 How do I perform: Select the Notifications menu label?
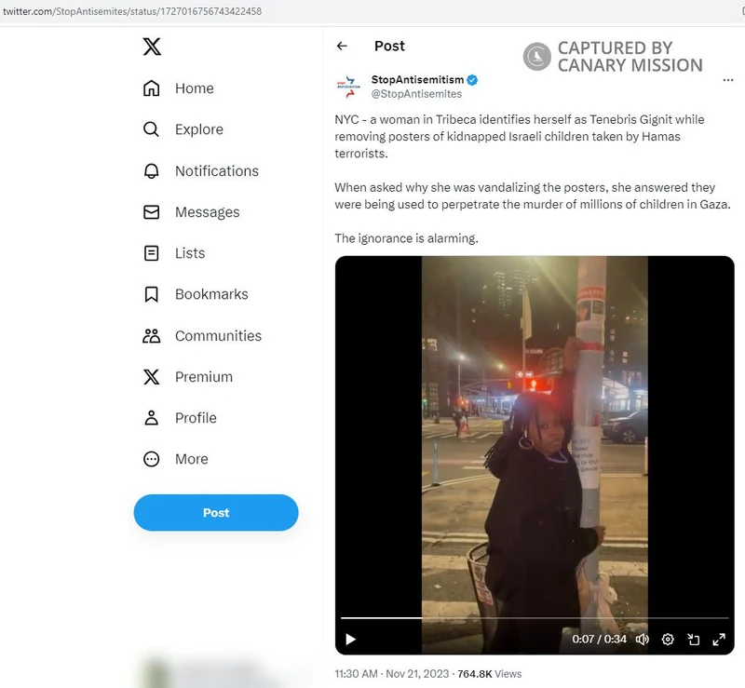[217, 170]
